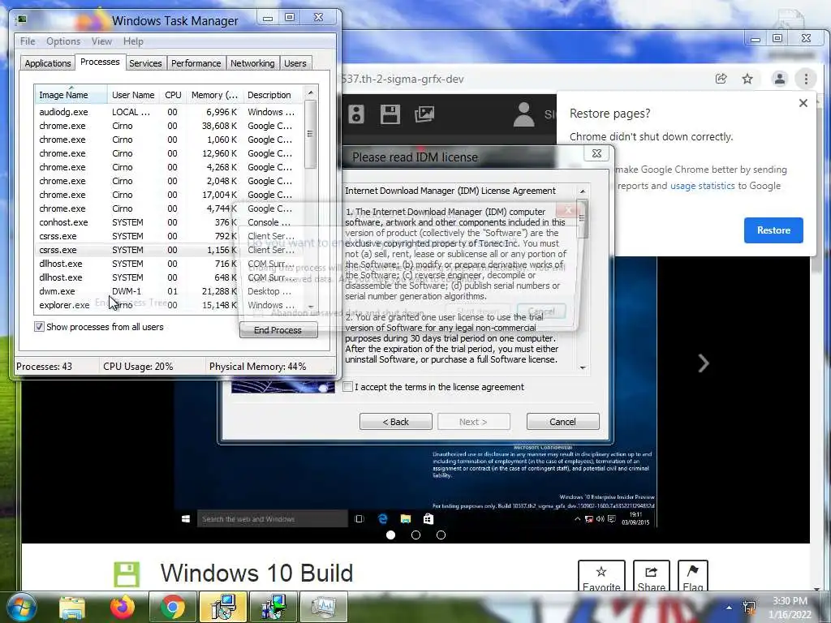
Task: Bookmark this page with the star icon
Action: pos(747,79)
